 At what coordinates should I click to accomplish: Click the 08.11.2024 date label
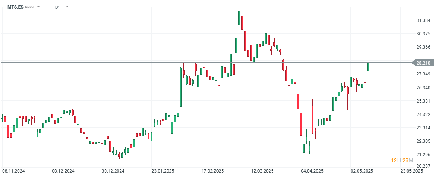(14, 171)
